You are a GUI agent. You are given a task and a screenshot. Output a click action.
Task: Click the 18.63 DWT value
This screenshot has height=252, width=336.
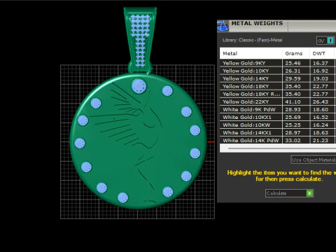(x=321, y=132)
